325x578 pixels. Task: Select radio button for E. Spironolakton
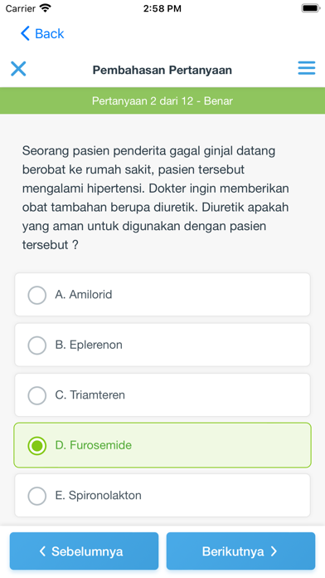37,496
